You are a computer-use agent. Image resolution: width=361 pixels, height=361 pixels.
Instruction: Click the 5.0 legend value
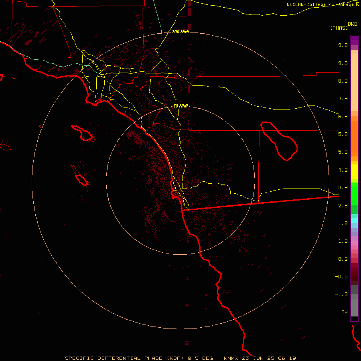coord(343,152)
